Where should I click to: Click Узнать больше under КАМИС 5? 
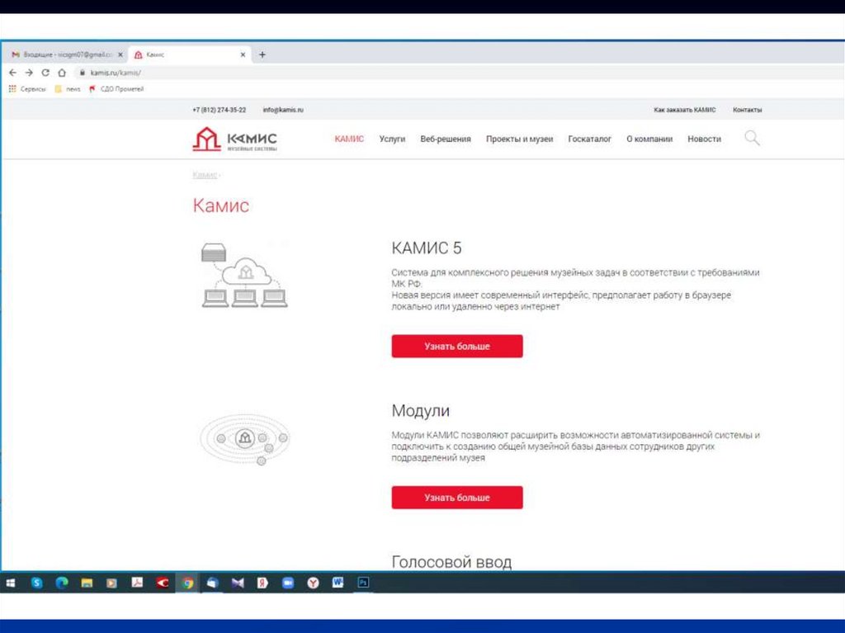[457, 346]
